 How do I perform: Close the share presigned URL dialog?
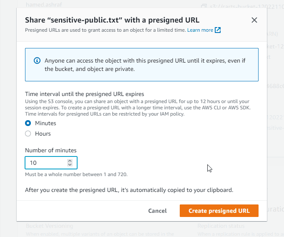pyautogui.click(x=254, y=20)
